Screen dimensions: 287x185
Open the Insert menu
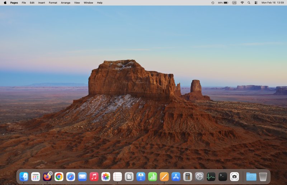click(42, 3)
